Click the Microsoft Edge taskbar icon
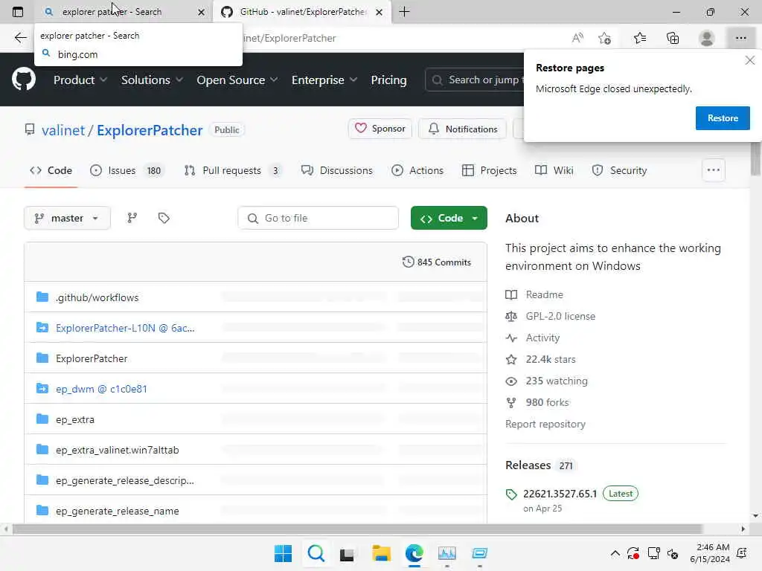 414,553
